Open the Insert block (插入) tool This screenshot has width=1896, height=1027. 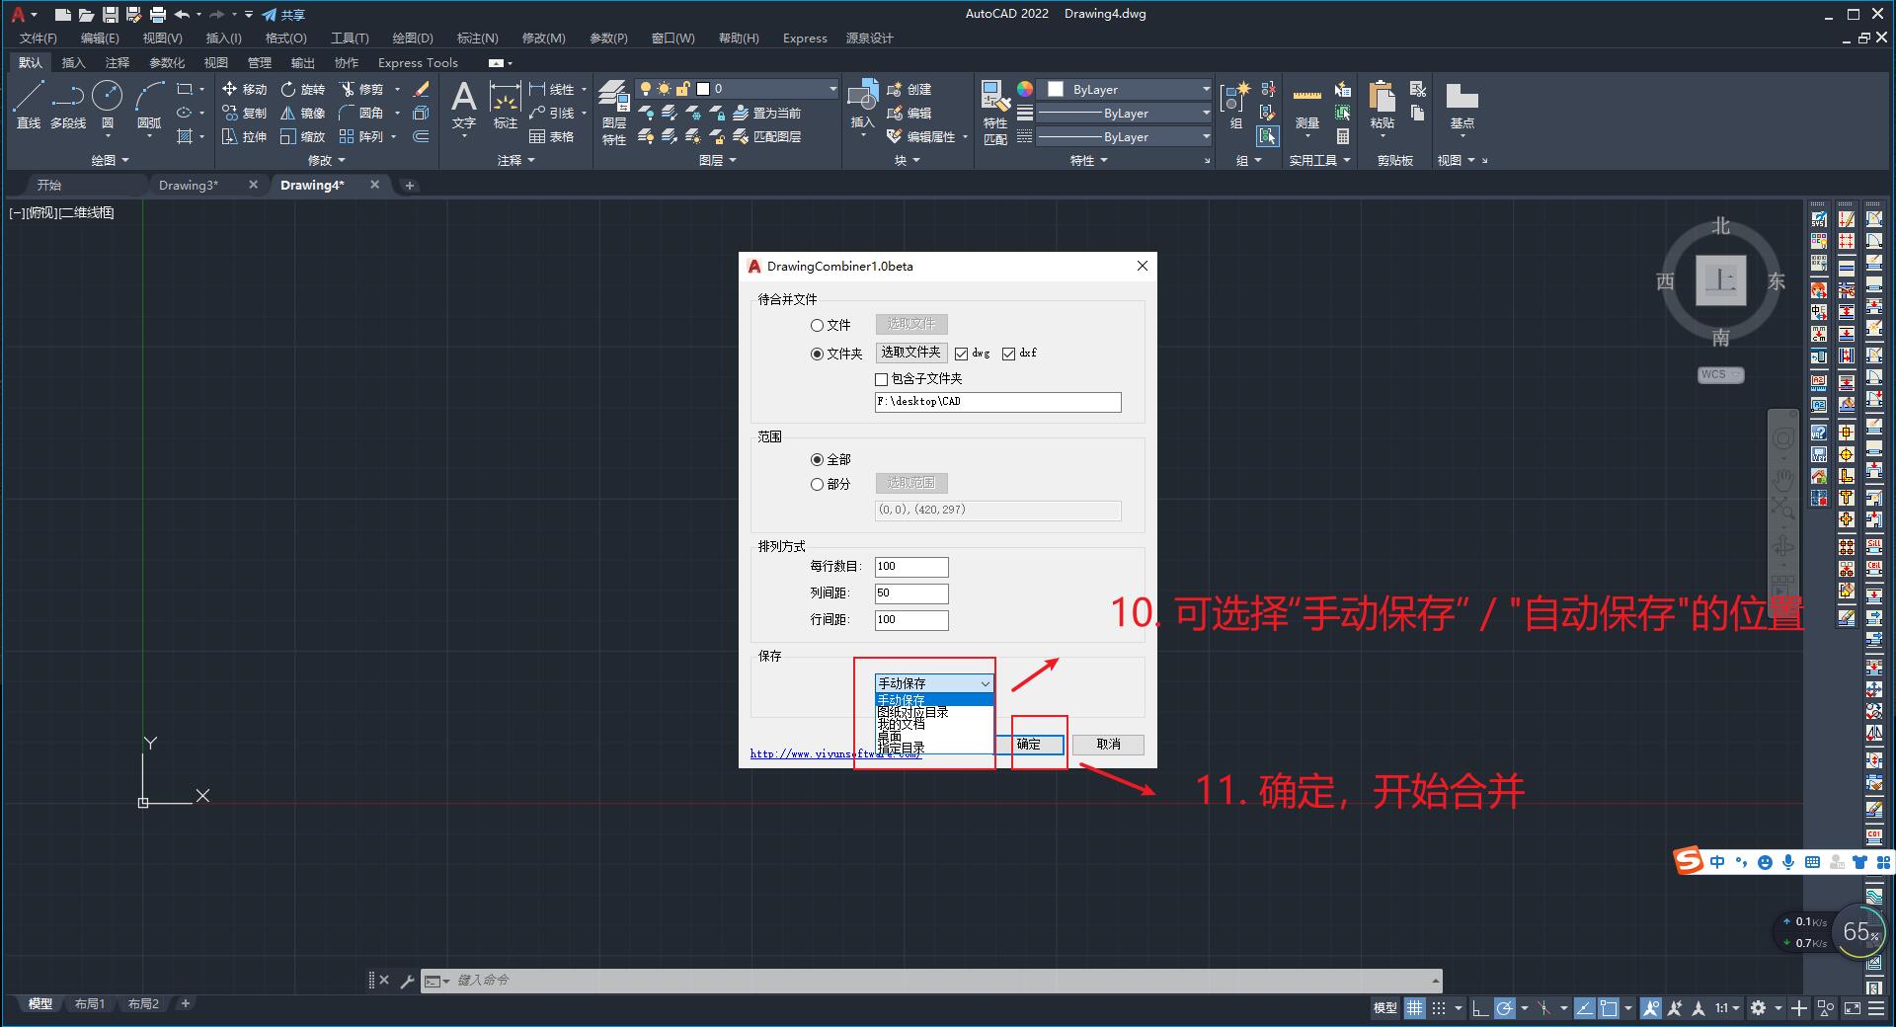point(862,105)
